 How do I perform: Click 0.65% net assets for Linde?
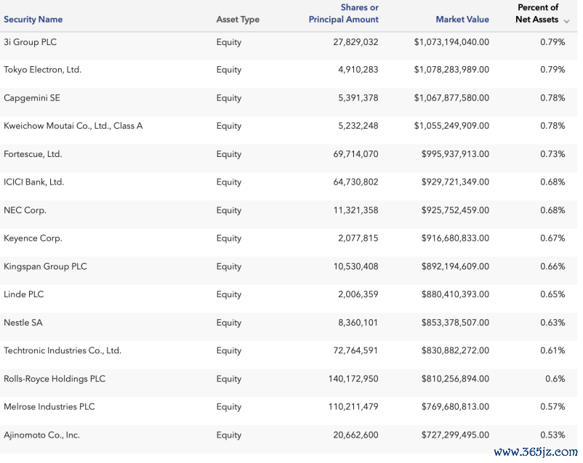[552, 294]
